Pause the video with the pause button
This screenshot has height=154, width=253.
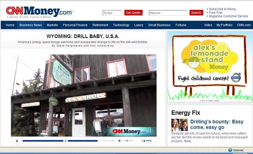[17, 141]
